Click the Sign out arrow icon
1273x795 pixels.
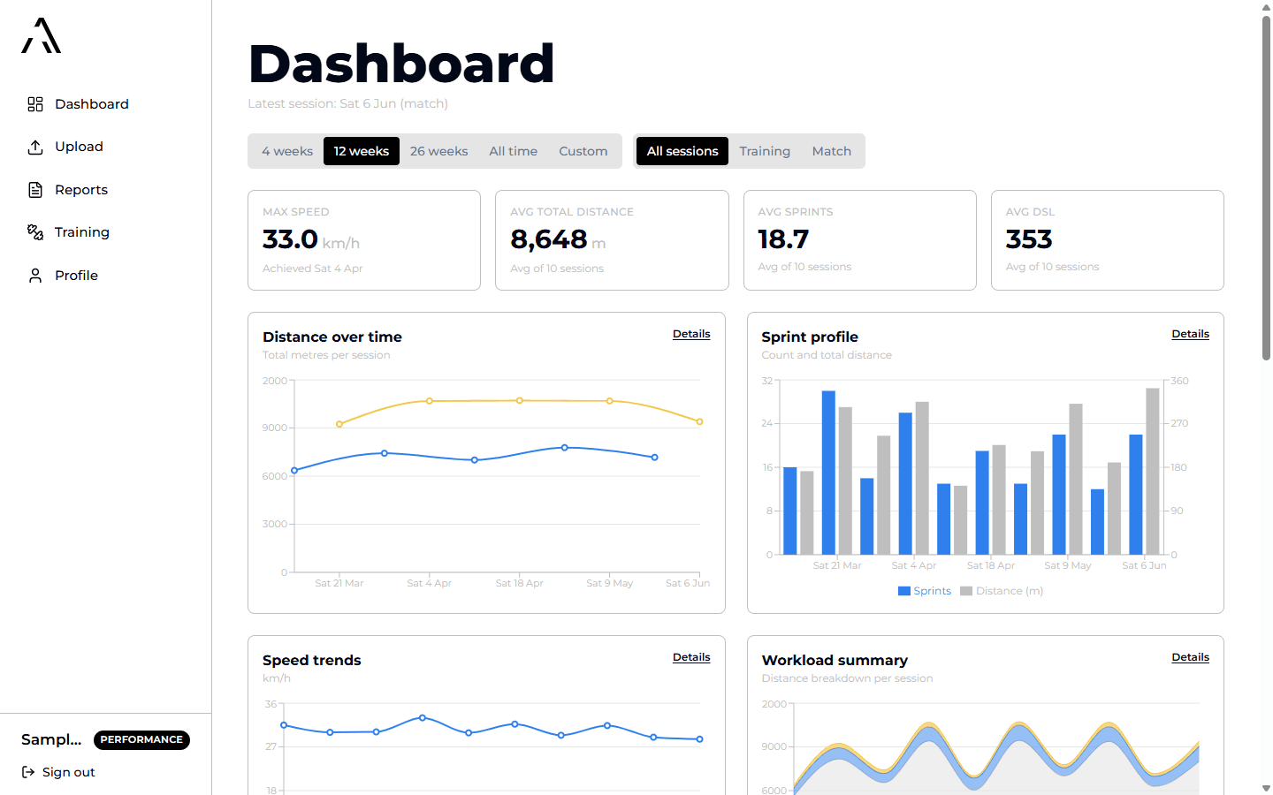[x=28, y=772]
